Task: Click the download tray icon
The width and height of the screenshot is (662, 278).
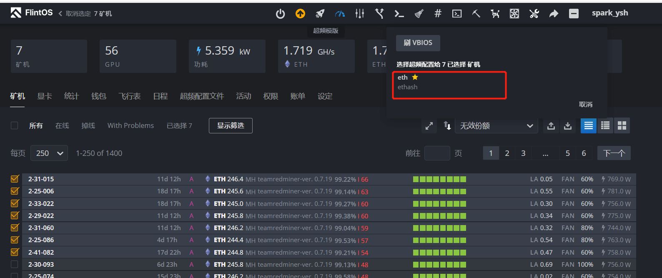Action: point(568,125)
